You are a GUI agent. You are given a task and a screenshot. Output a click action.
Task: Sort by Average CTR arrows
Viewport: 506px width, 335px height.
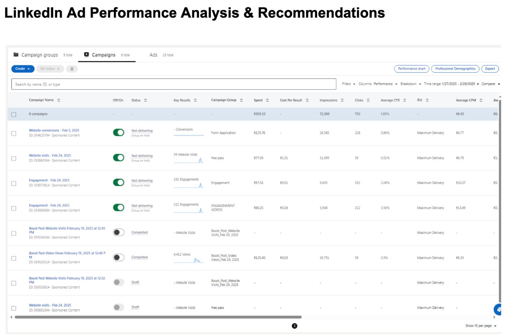(x=405, y=100)
